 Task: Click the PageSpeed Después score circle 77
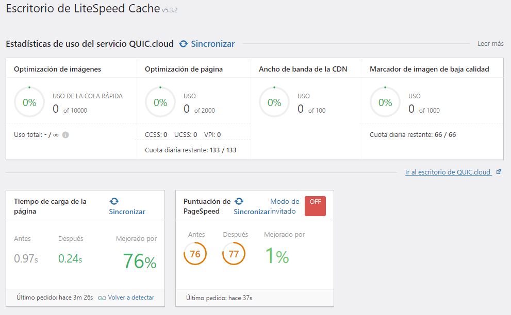click(234, 254)
